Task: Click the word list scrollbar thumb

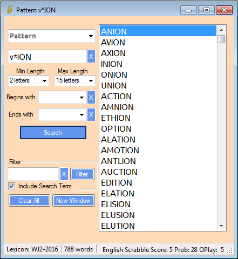Action: (x=221, y=39)
